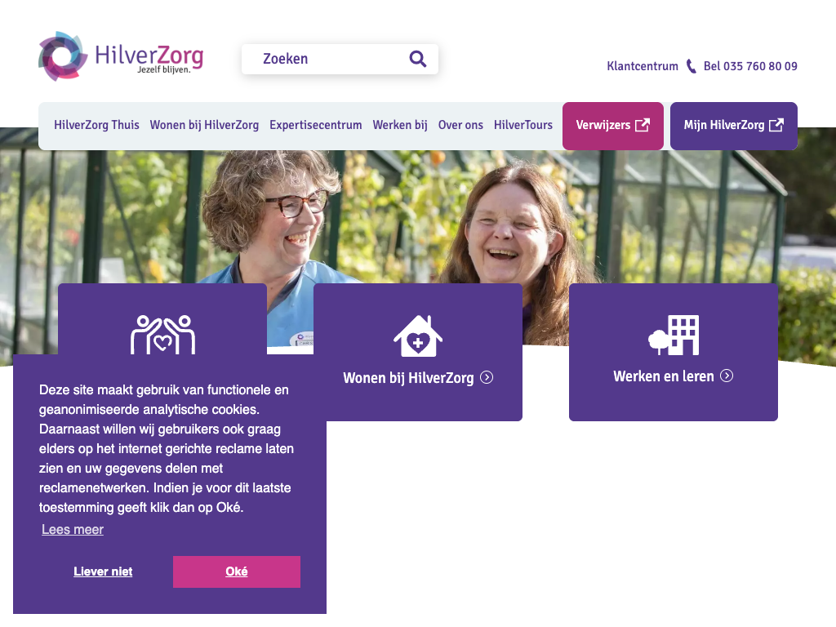Accept cookies with the Oké button
The height and width of the screenshot is (627, 836).
pyautogui.click(x=237, y=571)
